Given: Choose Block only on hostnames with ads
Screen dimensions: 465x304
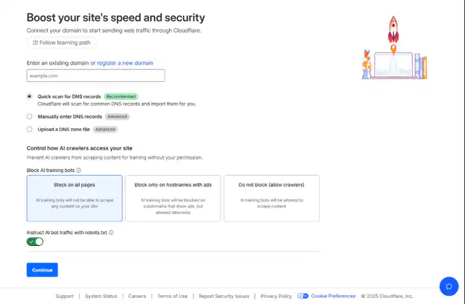Looking at the screenshot, I should coord(173,198).
